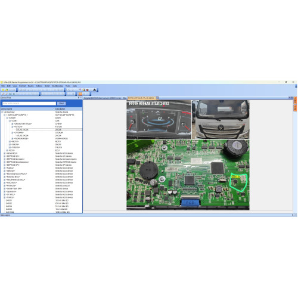
Task: Click the red stop toolbar icon
Action: click(87, 90)
